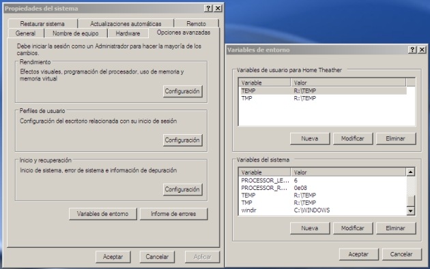Select user variable TMP row
Viewport: 430px width, 269px height.
[324, 98]
